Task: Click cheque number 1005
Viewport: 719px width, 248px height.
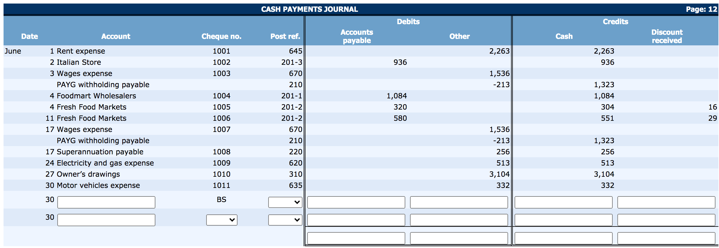Action: [222, 107]
